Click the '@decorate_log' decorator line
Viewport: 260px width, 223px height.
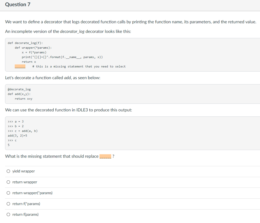pos(19,89)
